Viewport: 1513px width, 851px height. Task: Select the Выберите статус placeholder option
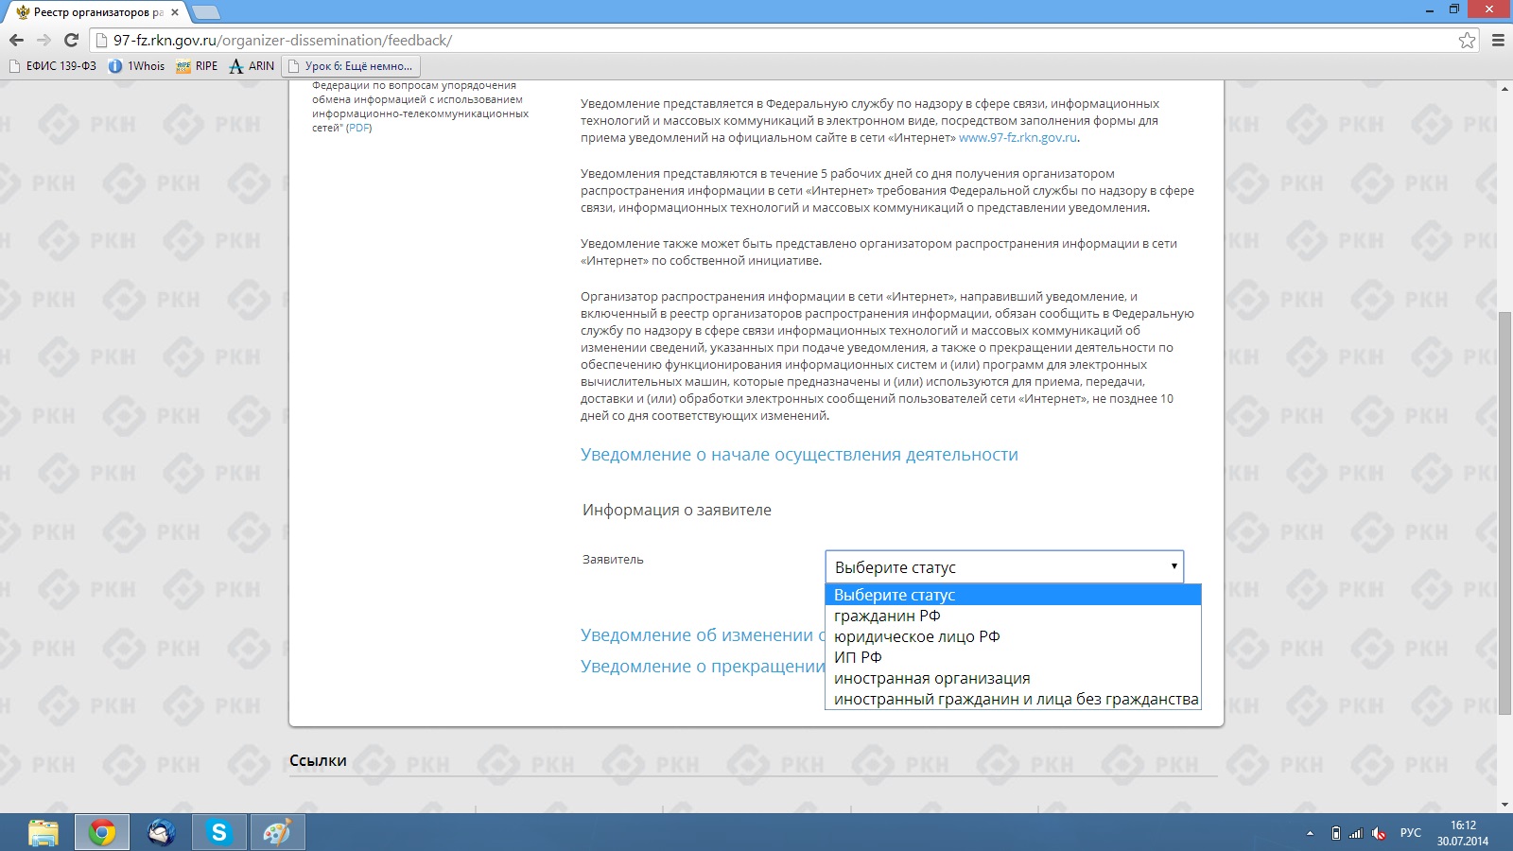tap(1013, 595)
